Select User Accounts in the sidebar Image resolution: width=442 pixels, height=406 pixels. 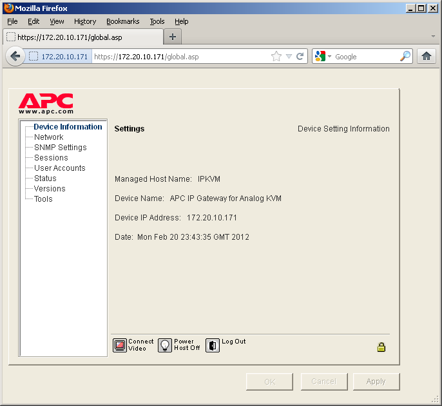click(x=59, y=168)
